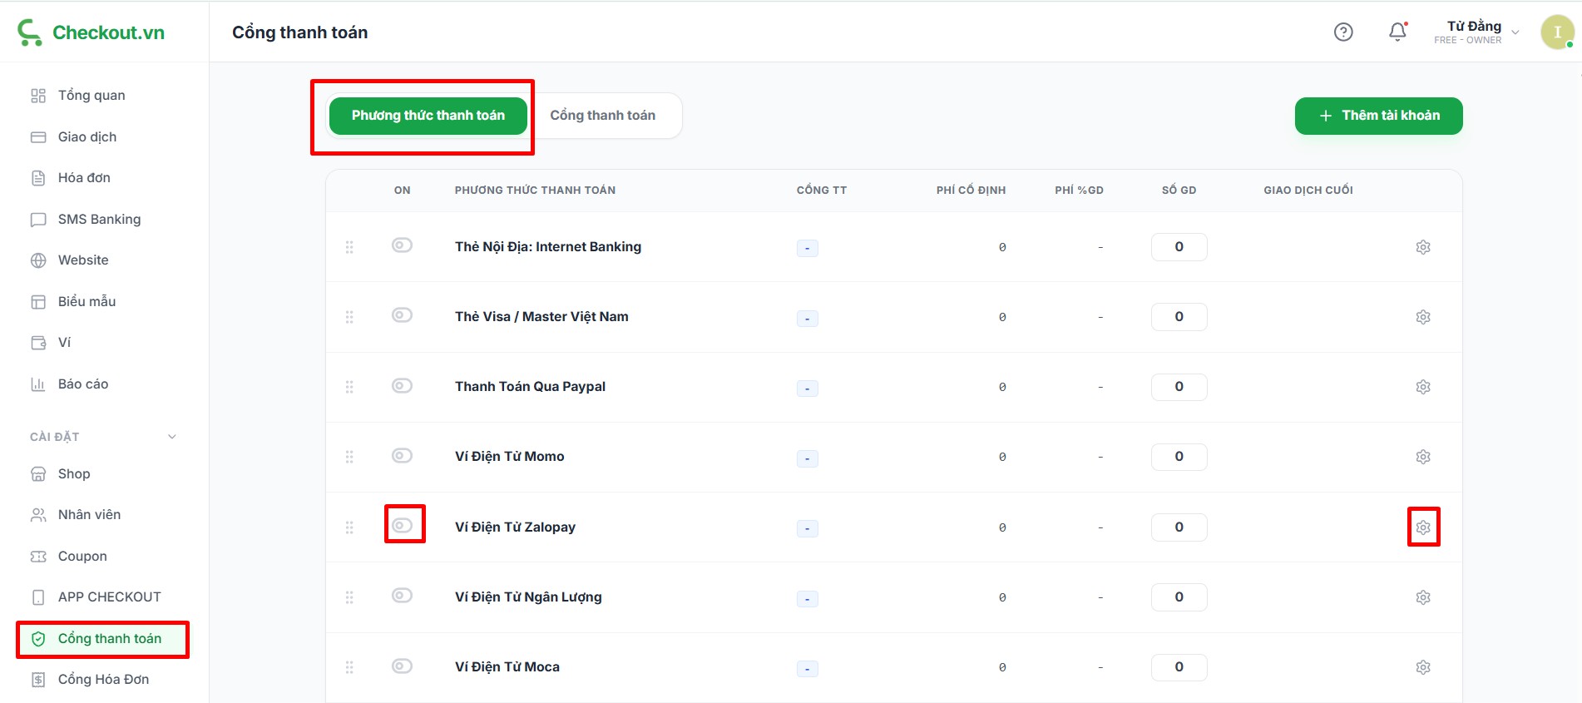Screen dimensions: 1582x703
Task: Open settings gear for Ví Điện Tử Zalopay
Action: pos(1423,527)
